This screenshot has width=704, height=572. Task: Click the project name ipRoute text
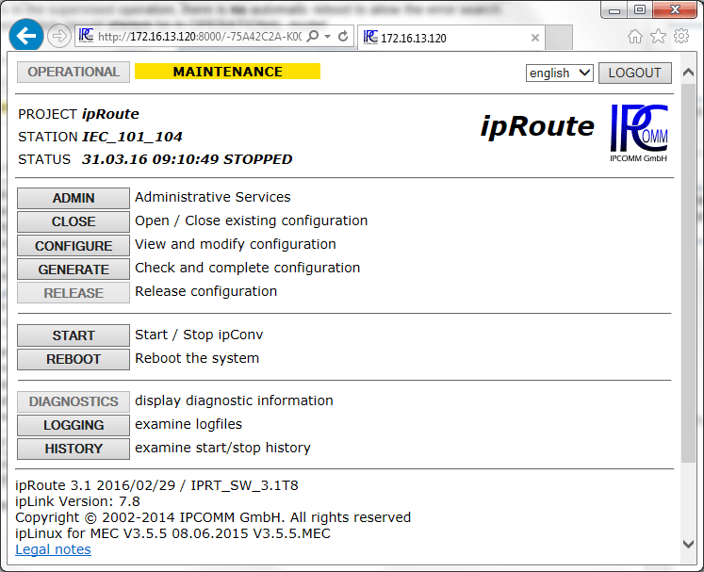(x=110, y=114)
